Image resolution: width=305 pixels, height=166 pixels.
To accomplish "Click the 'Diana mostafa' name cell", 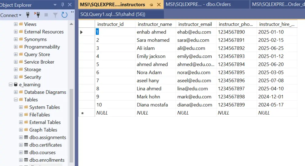I will [x=156, y=105].
